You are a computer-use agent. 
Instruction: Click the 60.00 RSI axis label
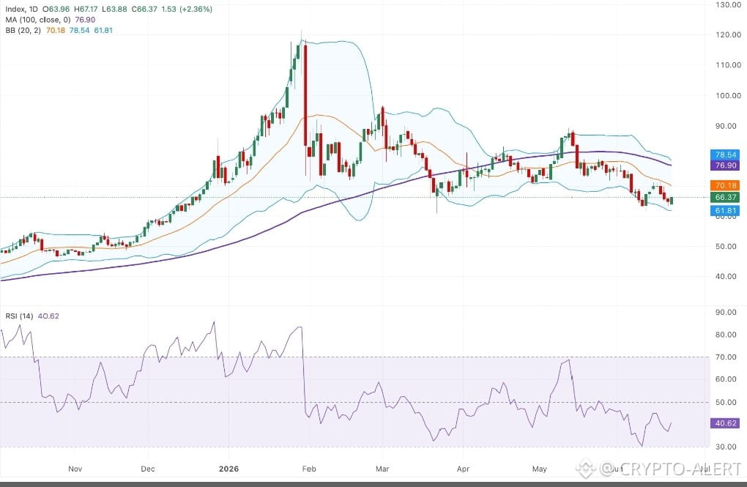point(726,379)
